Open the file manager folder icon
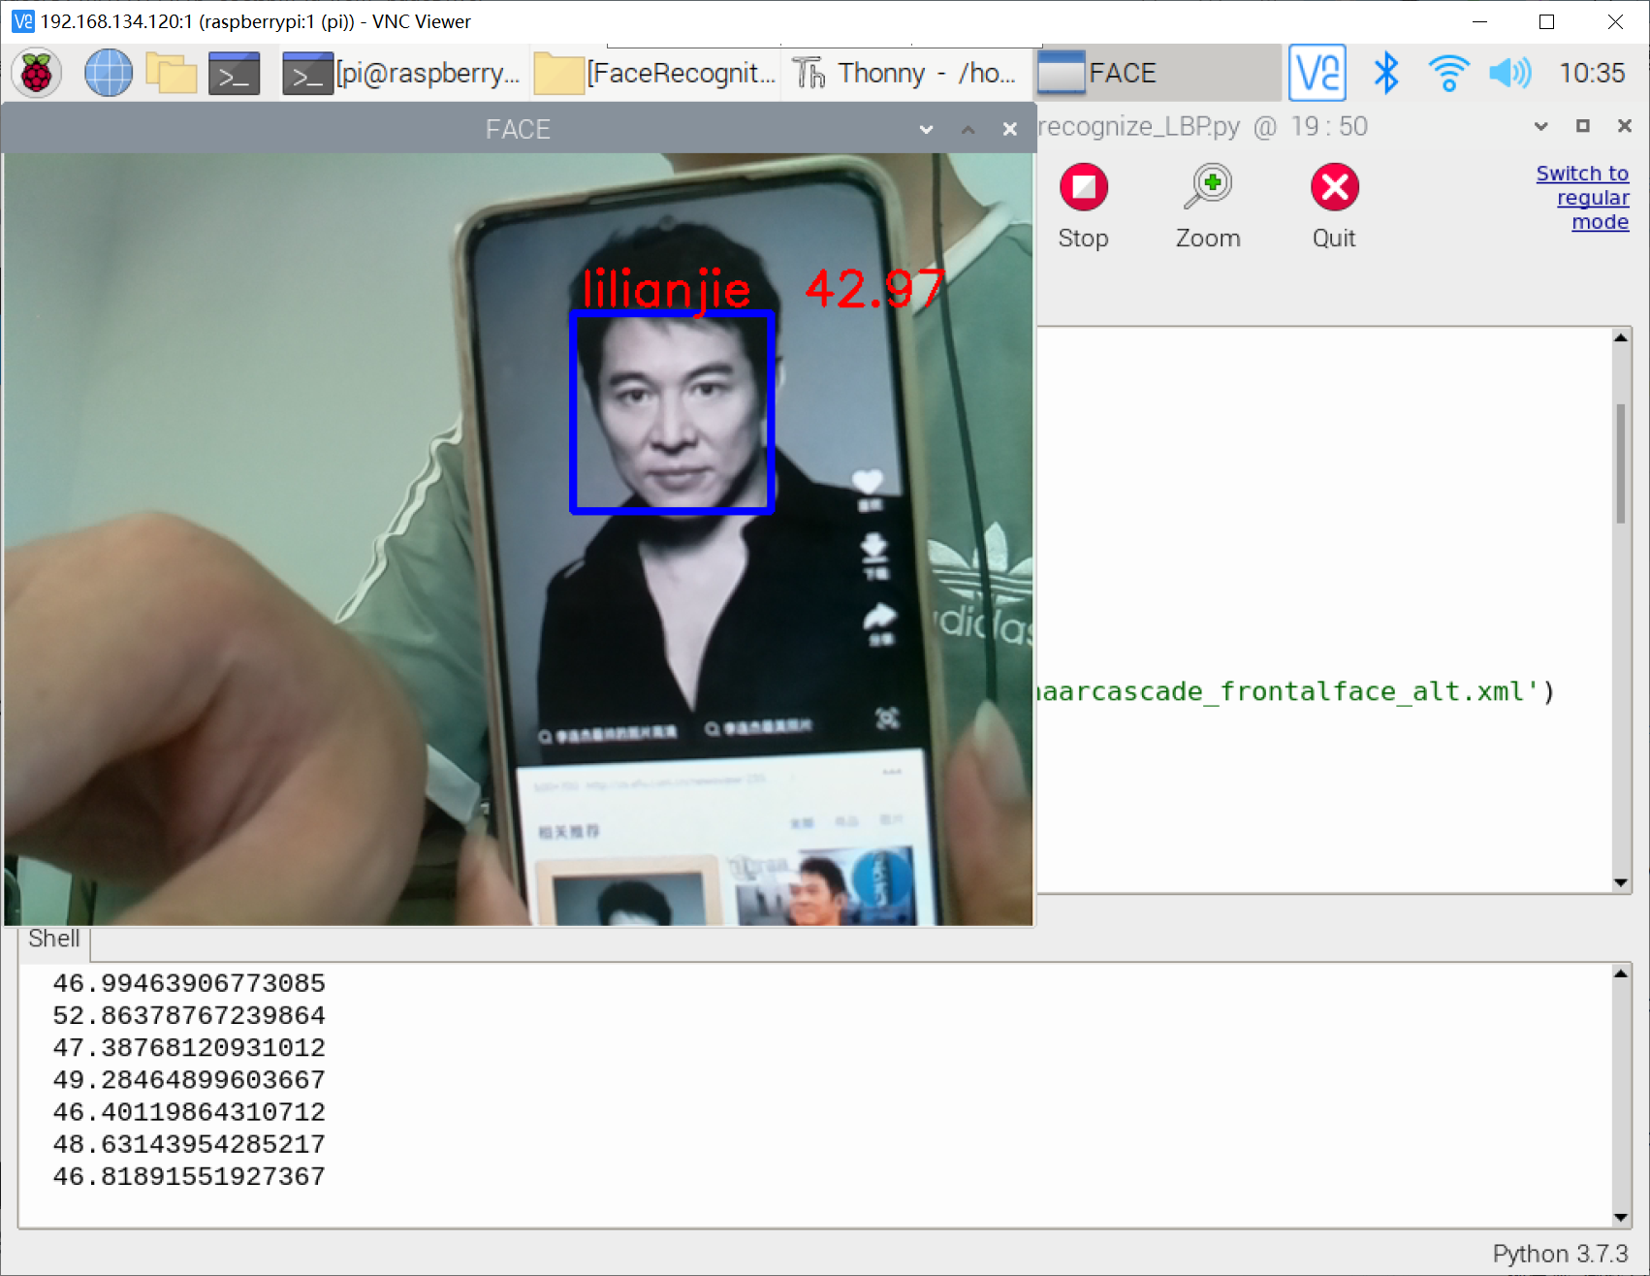This screenshot has width=1650, height=1276. pyautogui.click(x=171, y=73)
